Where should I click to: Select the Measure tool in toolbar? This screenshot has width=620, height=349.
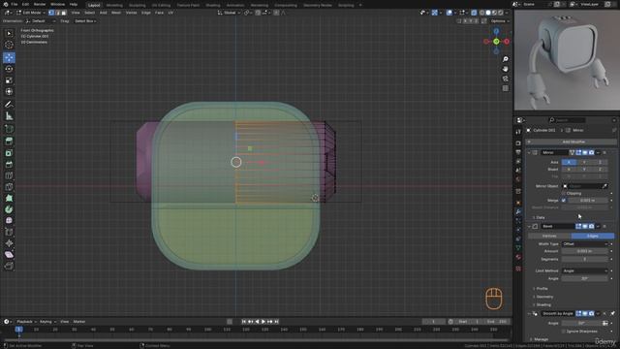[9, 116]
